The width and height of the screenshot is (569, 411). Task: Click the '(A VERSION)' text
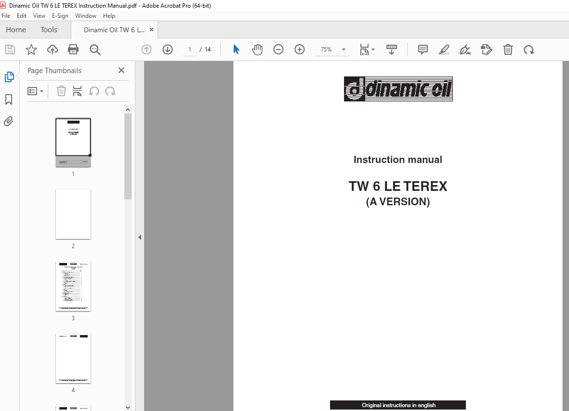point(397,202)
